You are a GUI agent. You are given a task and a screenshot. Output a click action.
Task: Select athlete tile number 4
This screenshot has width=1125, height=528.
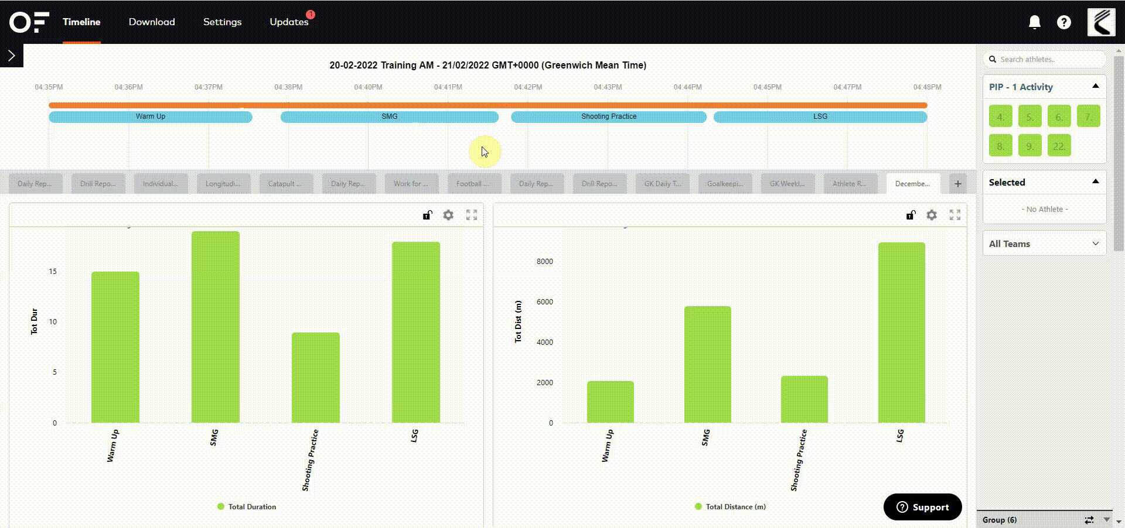[1001, 116]
